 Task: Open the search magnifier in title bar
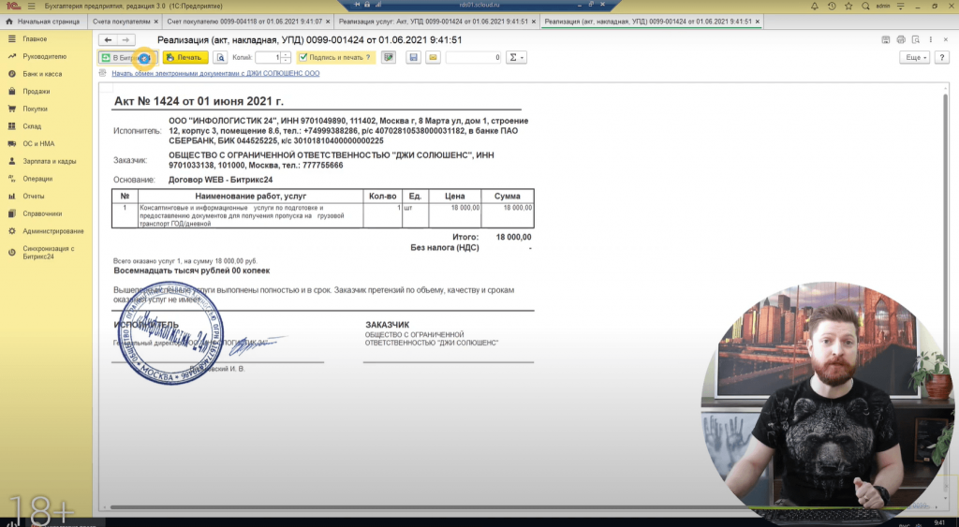(x=865, y=7)
